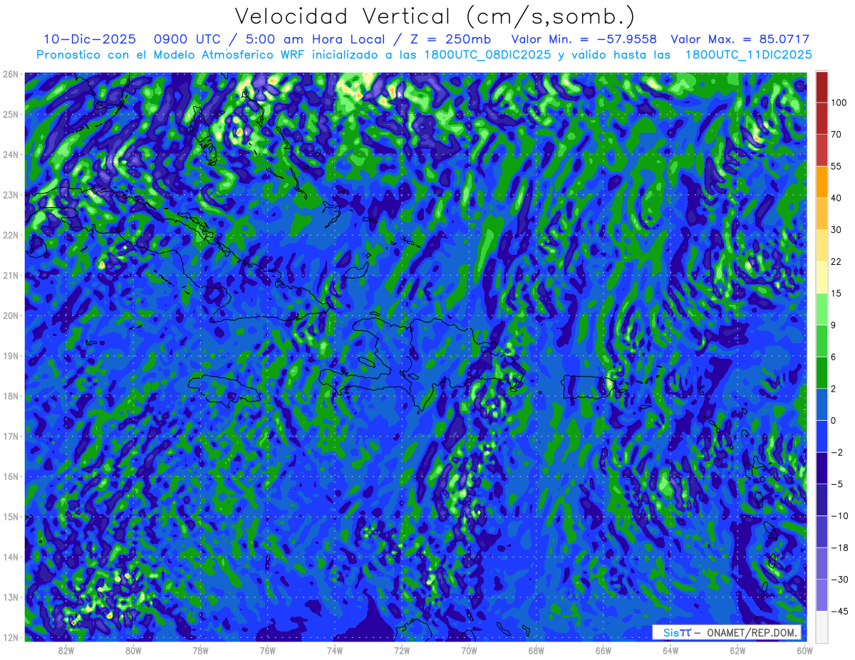855x660 pixels.
Task: Click the "80W" longitude label
Action: tap(133, 650)
